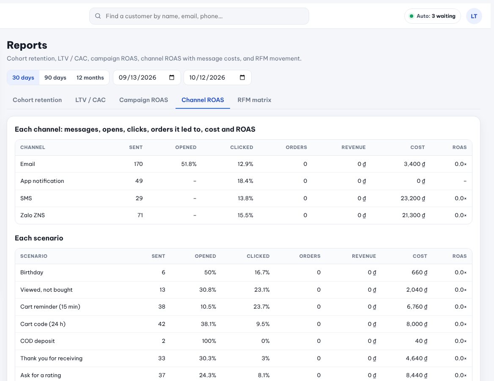This screenshot has height=381, width=494.
Task: Click the SMS channel name
Action: coord(26,199)
